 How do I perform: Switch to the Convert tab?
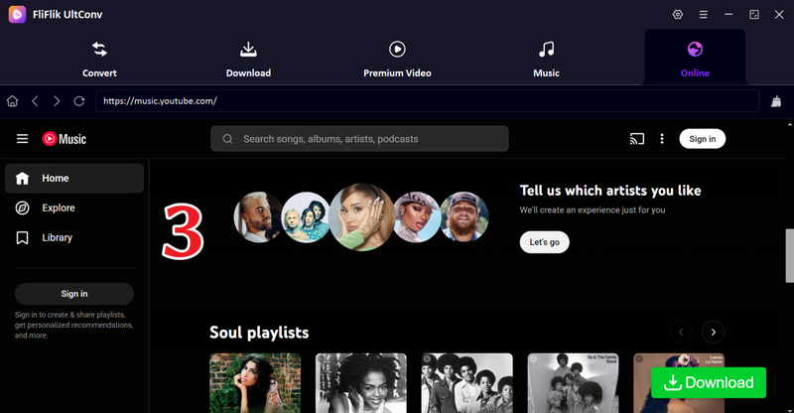coord(99,60)
